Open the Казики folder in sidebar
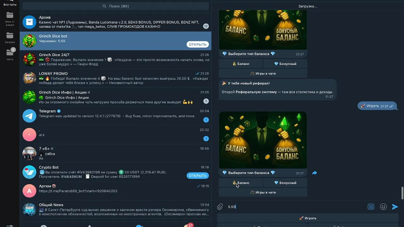Image resolution: width=404 pixels, height=227 pixels. tap(10, 38)
